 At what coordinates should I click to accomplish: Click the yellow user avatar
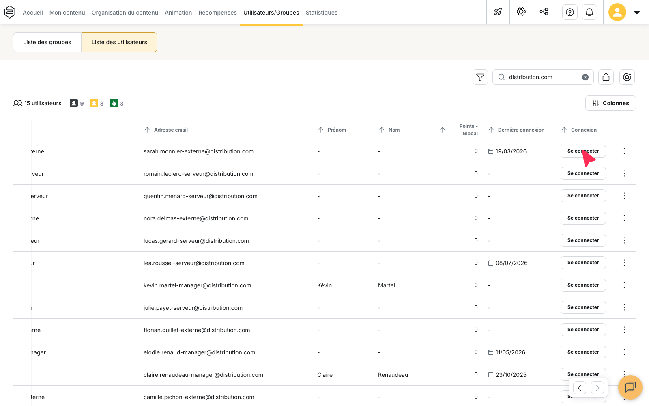[617, 12]
